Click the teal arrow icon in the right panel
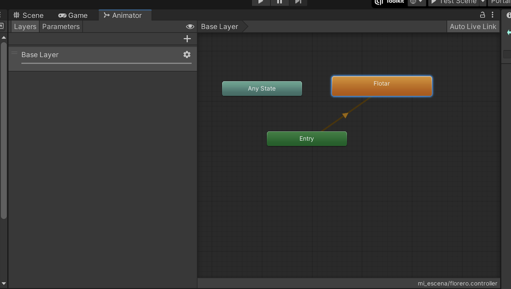The image size is (511, 289). point(509,32)
